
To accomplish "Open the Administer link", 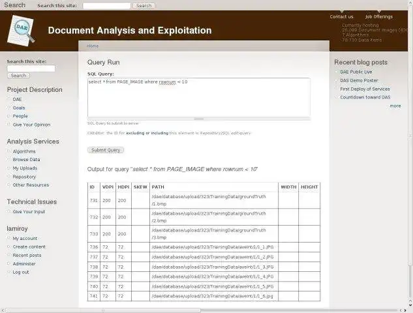I will click(x=24, y=263).
